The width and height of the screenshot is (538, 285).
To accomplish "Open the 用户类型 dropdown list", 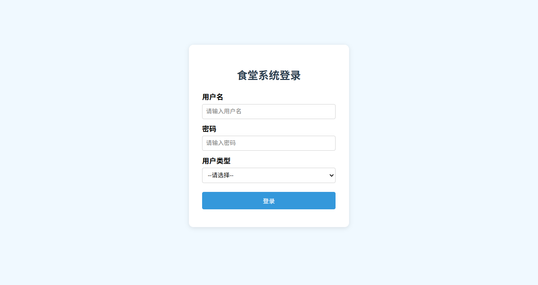I will (269, 176).
